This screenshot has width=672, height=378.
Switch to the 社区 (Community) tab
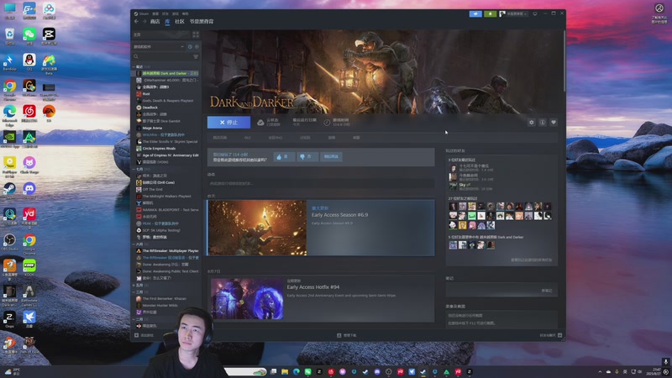tap(180, 22)
